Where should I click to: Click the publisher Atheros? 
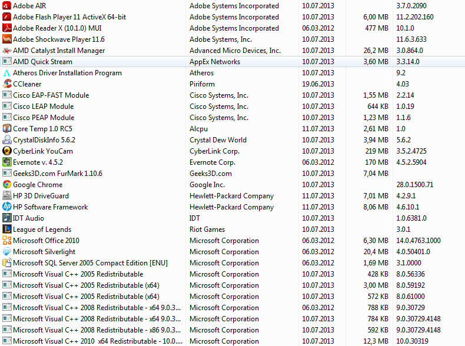pyautogui.click(x=202, y=73)
